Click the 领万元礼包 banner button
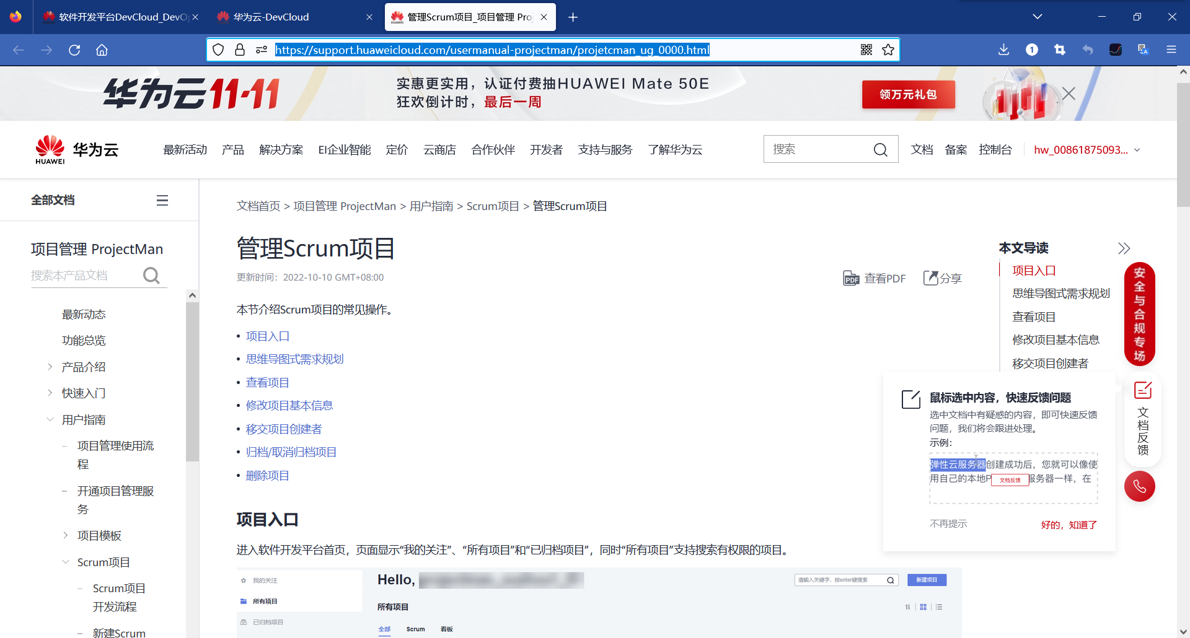The image size is (1190, 638). [x=908, y=94]
